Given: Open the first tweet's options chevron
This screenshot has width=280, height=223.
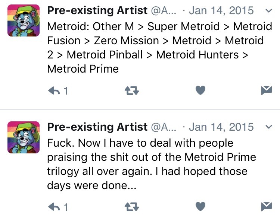Looking at the screenshot, I should click(268, 11).
